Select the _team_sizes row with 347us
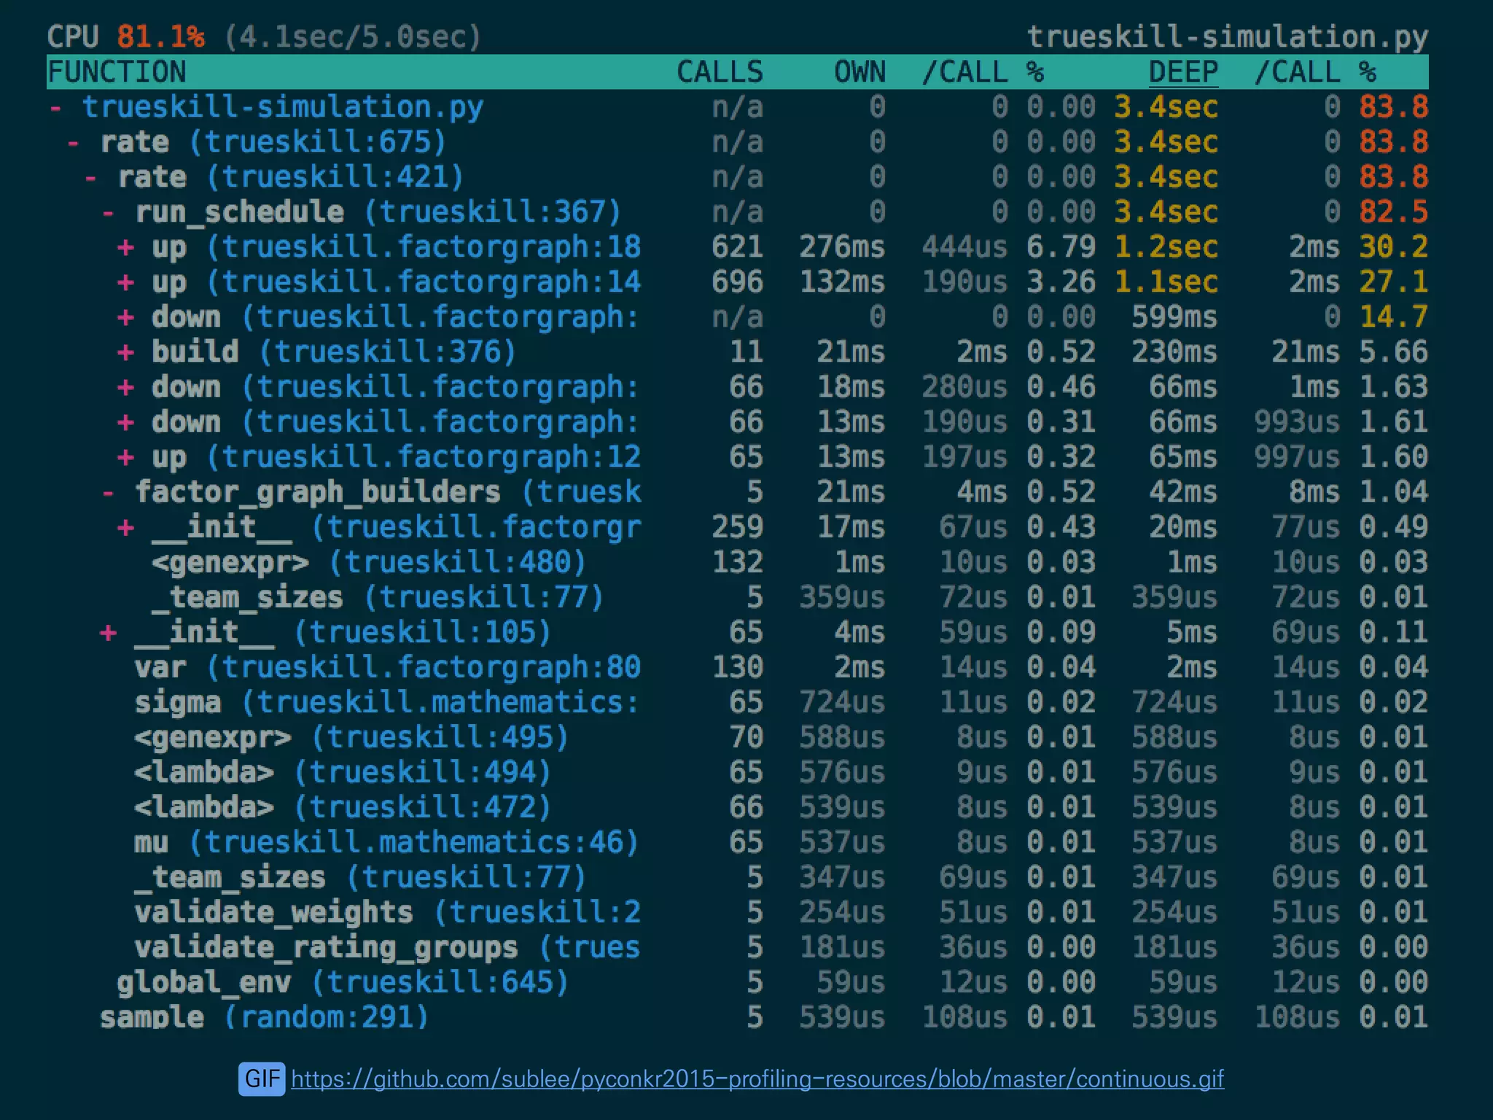 tap(737, 878)
